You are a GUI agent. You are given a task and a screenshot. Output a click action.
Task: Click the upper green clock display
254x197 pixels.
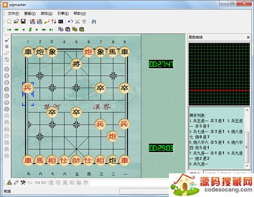pyautogui.click(x=161, y=64)
